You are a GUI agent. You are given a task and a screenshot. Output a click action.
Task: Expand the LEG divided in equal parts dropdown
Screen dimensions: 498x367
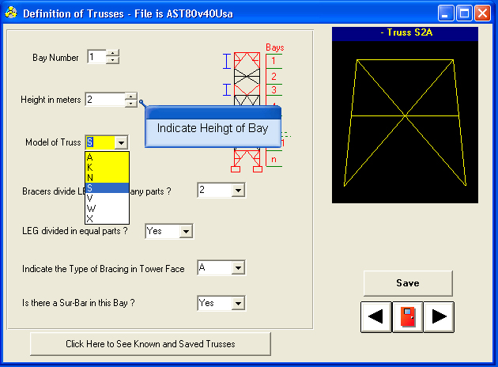(x=186, y=231)
